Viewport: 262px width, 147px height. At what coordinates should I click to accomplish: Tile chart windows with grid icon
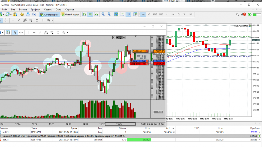(x=116, y=14)
